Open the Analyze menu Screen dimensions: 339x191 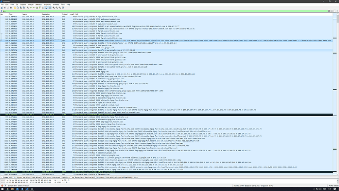[x=30, y=4]
